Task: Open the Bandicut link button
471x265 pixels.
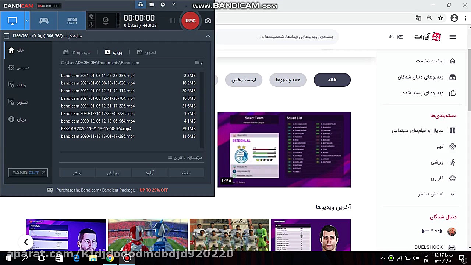Action: (x=28, y=173)
